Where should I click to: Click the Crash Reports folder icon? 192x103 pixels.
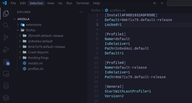[25, 52]
